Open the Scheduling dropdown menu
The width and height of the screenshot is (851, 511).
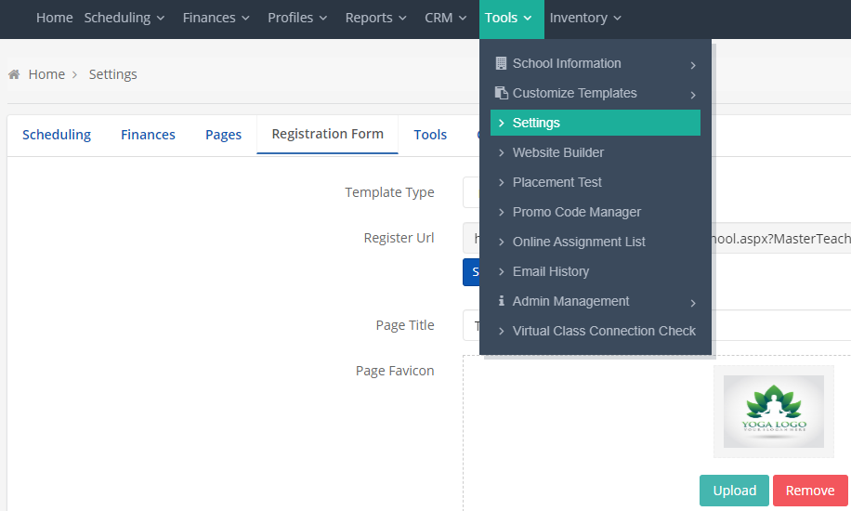[124, 18]
